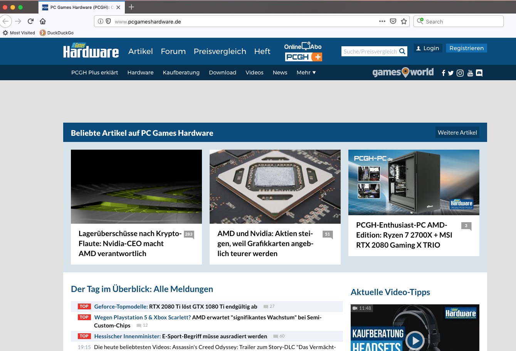Open headline AMD und Nvidia: Aktien steigen
Viewport: 516px width, 351px height.
click(x=266, y=244)
